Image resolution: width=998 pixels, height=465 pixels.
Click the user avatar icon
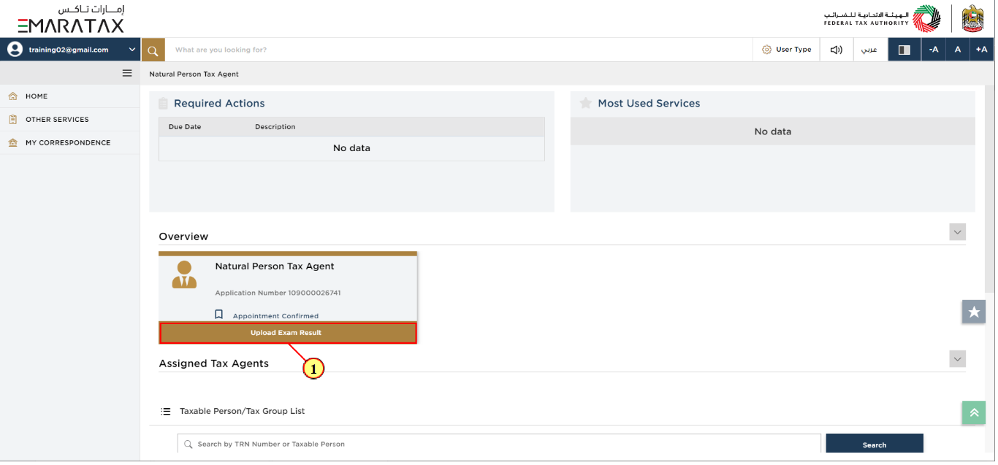[x=15, y=50]
